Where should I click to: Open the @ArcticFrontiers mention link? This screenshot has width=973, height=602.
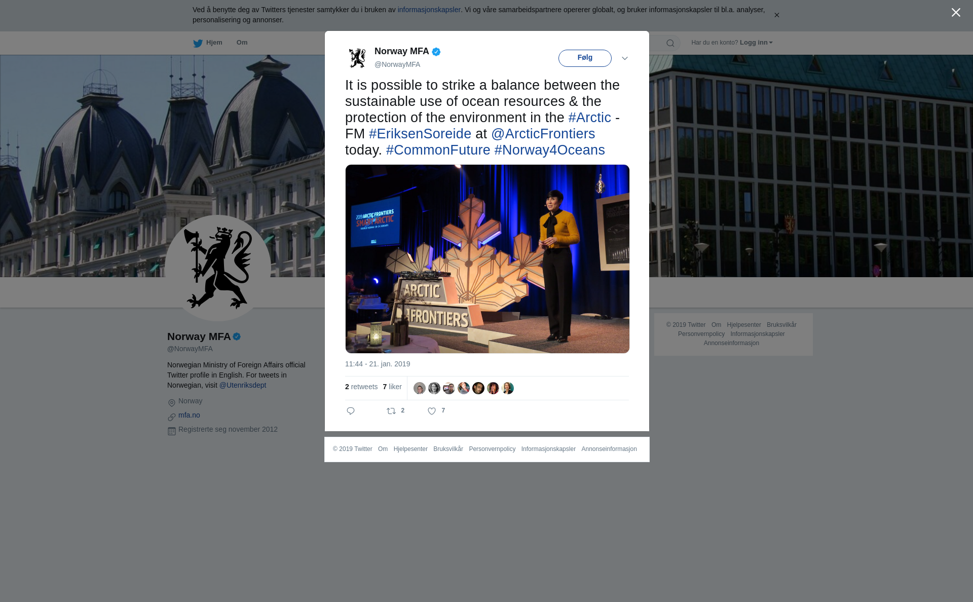coord(543,134)
